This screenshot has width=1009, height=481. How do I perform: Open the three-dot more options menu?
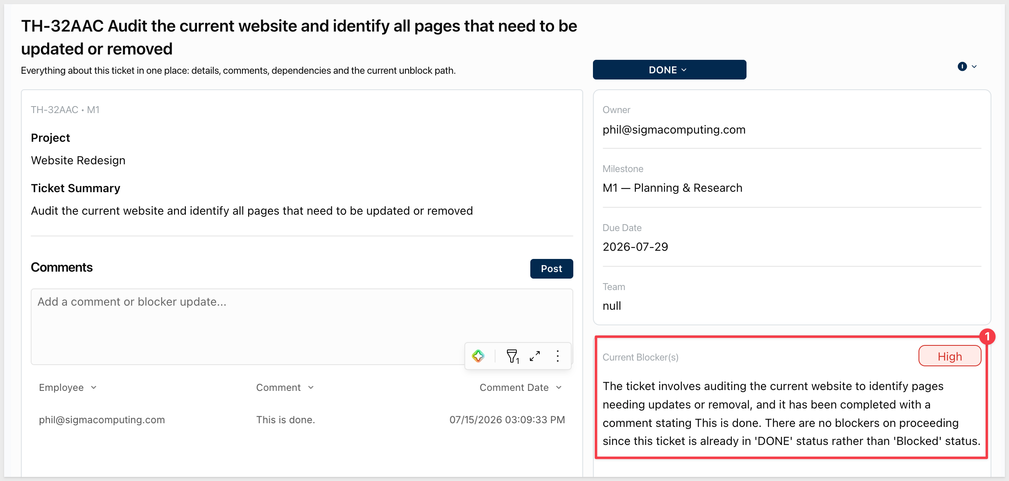[558, 356]
